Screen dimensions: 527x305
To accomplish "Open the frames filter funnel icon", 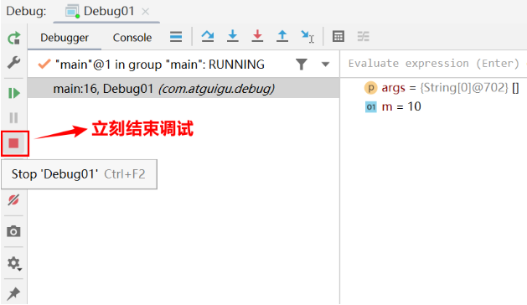I will click(x=302, y=64).
